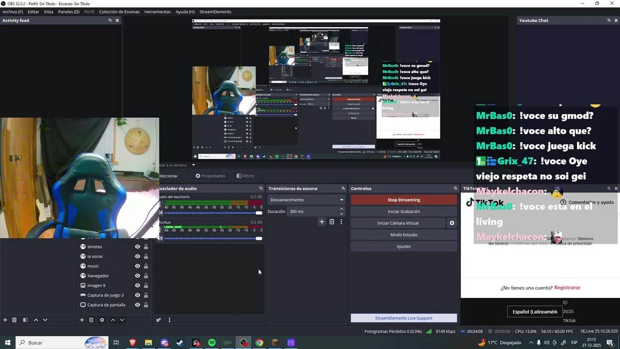
Task: Open Brave browser from taskbar
Action: tap(132, 343)
